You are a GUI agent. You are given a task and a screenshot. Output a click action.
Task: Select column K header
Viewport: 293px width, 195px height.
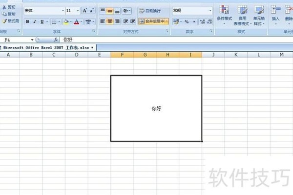[x=236, y=55]
